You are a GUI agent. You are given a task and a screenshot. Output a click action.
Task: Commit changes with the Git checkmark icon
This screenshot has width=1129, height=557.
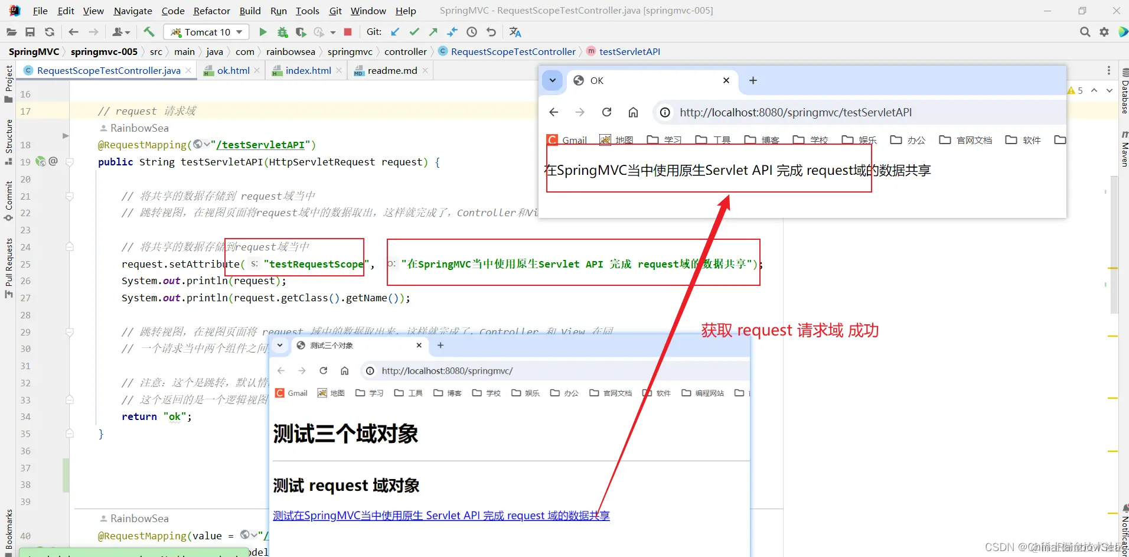(x=415, y=32)
